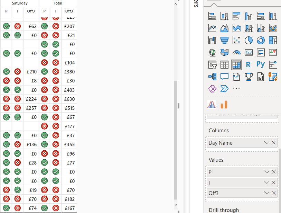Insert the Q&A speech bubble visual
Viewport: 281px width, 213px height.
click(x=224, y=77)
